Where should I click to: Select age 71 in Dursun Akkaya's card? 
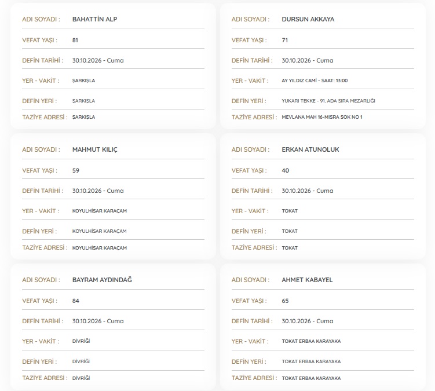click(x=284, y=40)
